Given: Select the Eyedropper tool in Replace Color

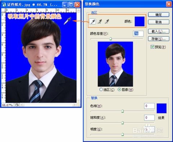Looking at the screenshot, I should [x=93, y=22].
